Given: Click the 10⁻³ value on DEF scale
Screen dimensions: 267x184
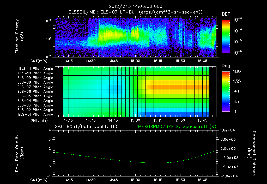Looking at the screenshot, I should tap(237, 20).
